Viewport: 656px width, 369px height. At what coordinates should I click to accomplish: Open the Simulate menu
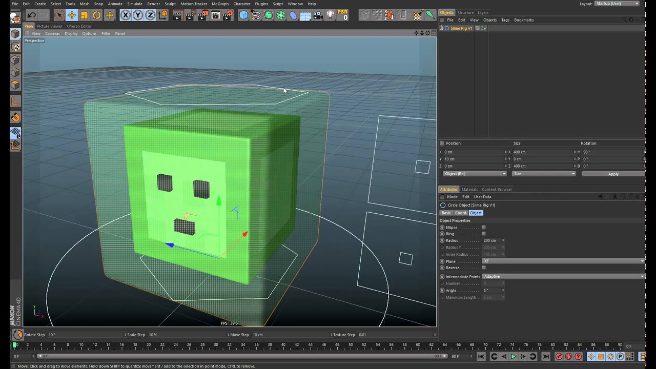[135, 4]
